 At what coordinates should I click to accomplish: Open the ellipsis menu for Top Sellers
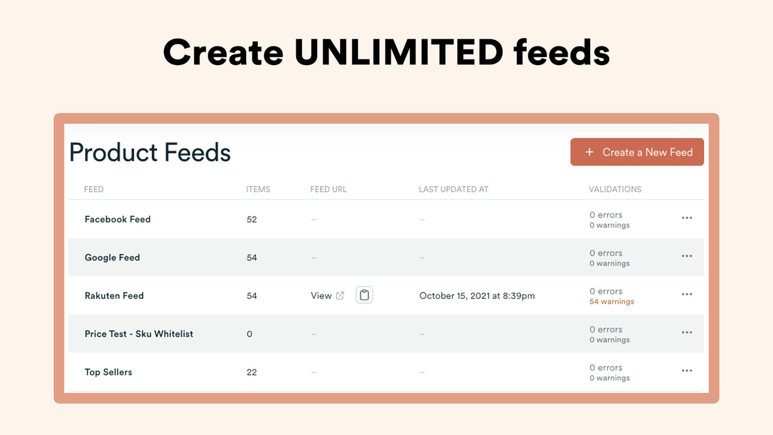pos(687,371)
